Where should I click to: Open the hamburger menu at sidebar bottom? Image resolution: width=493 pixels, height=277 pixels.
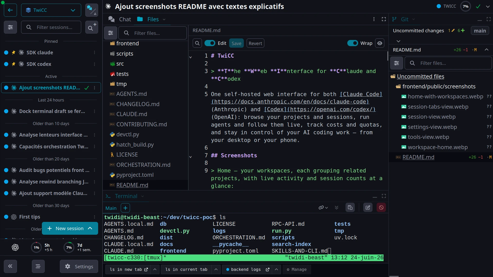coord(38,266)
